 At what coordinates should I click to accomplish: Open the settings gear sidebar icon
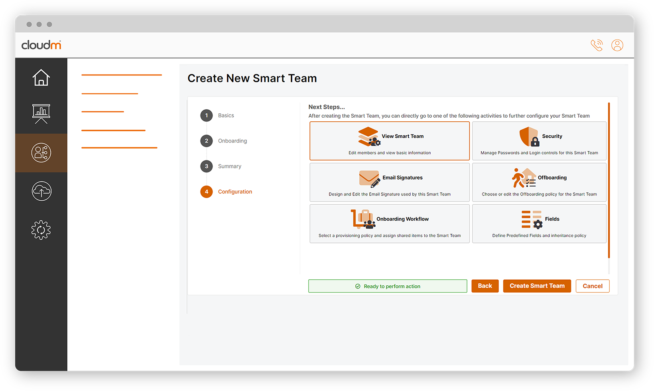click(41, 230)
